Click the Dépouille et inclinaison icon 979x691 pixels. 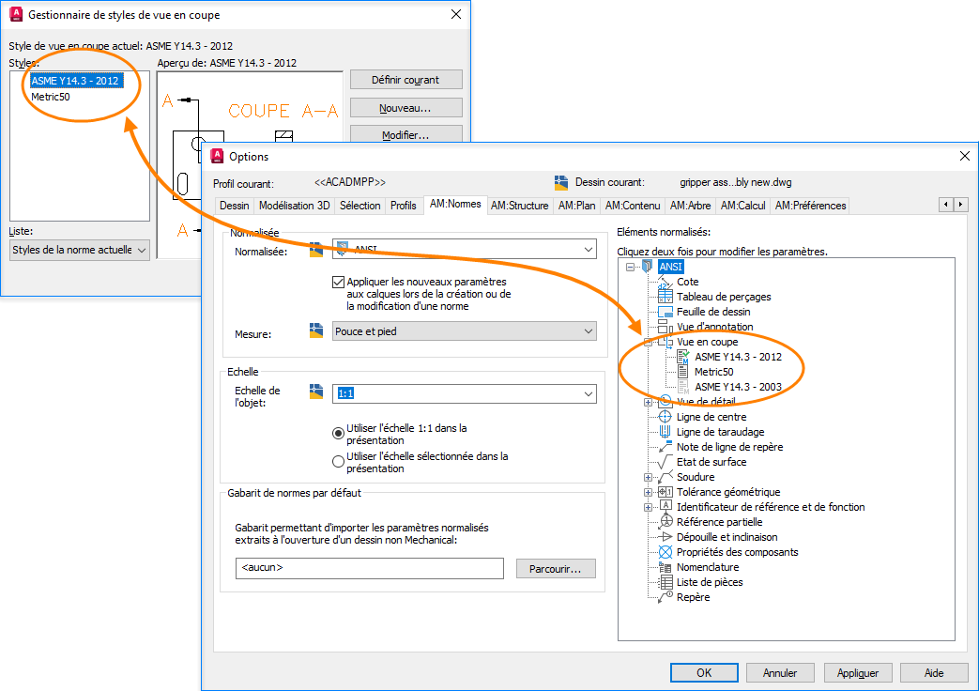pos(665,537)
